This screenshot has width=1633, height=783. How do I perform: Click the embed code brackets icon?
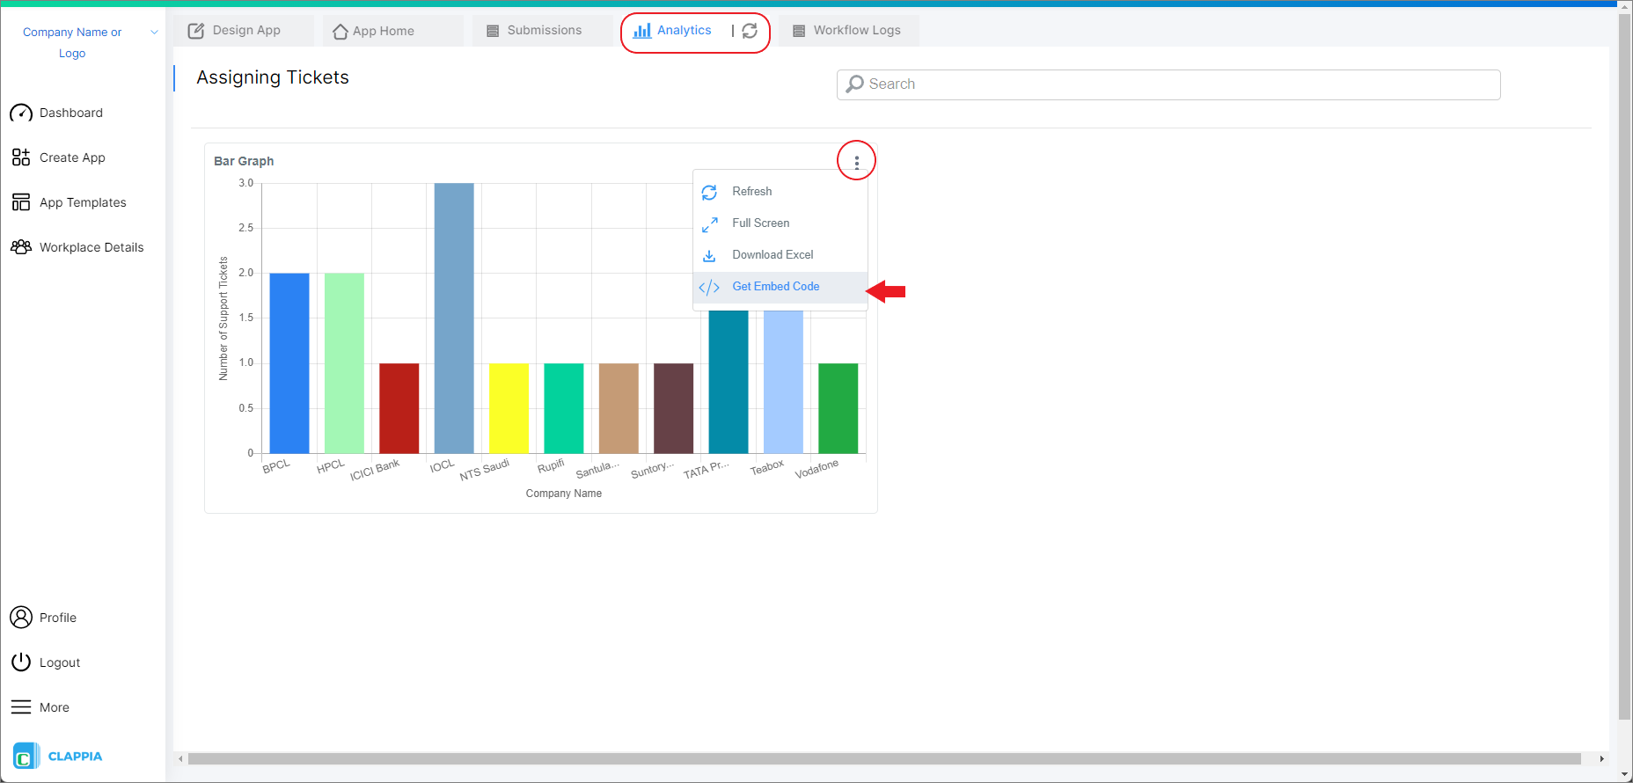(x=709, y=288)
